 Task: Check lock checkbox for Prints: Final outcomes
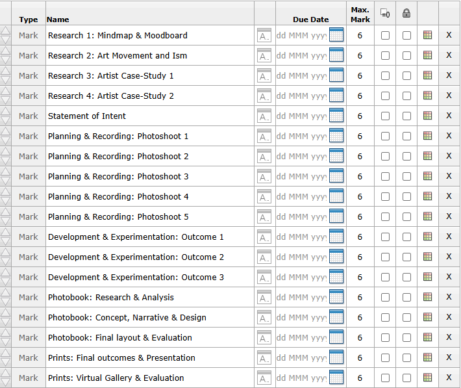406,358
